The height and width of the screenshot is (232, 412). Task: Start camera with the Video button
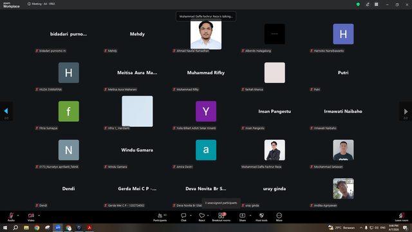[31, 217]
